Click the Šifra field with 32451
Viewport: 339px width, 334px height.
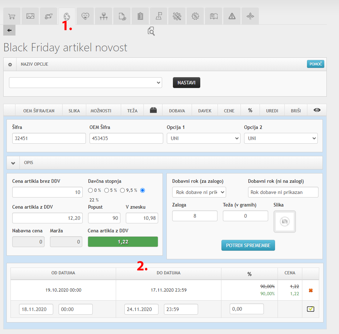(49, 138)
